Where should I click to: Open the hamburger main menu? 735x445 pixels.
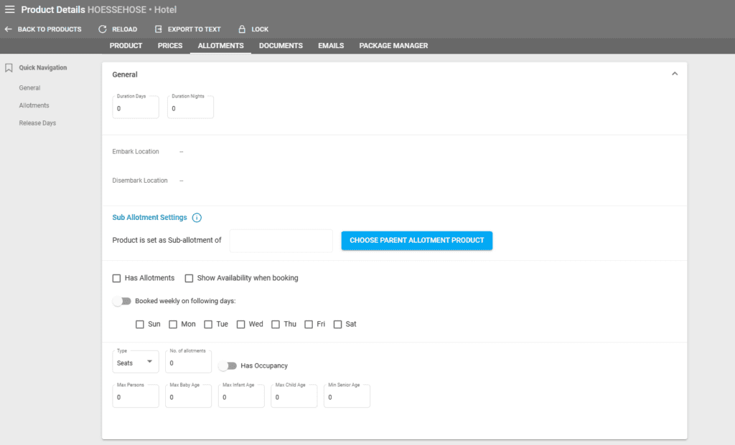[x=9, y=10]
